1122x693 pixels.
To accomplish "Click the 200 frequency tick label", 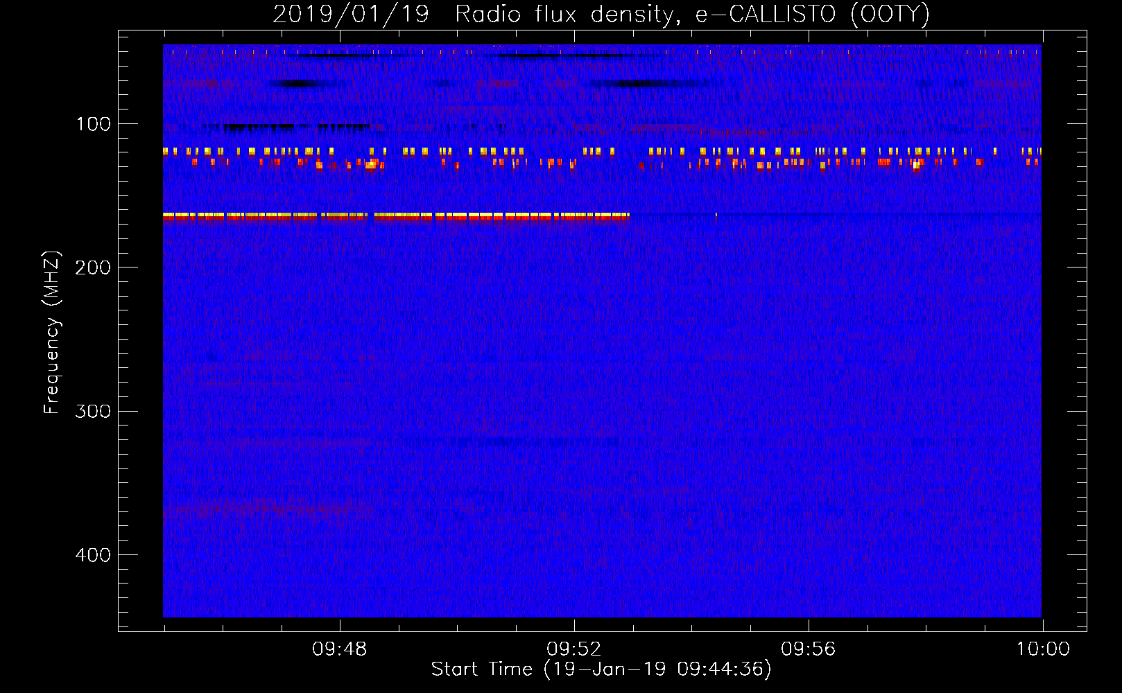I will point(93,267).
